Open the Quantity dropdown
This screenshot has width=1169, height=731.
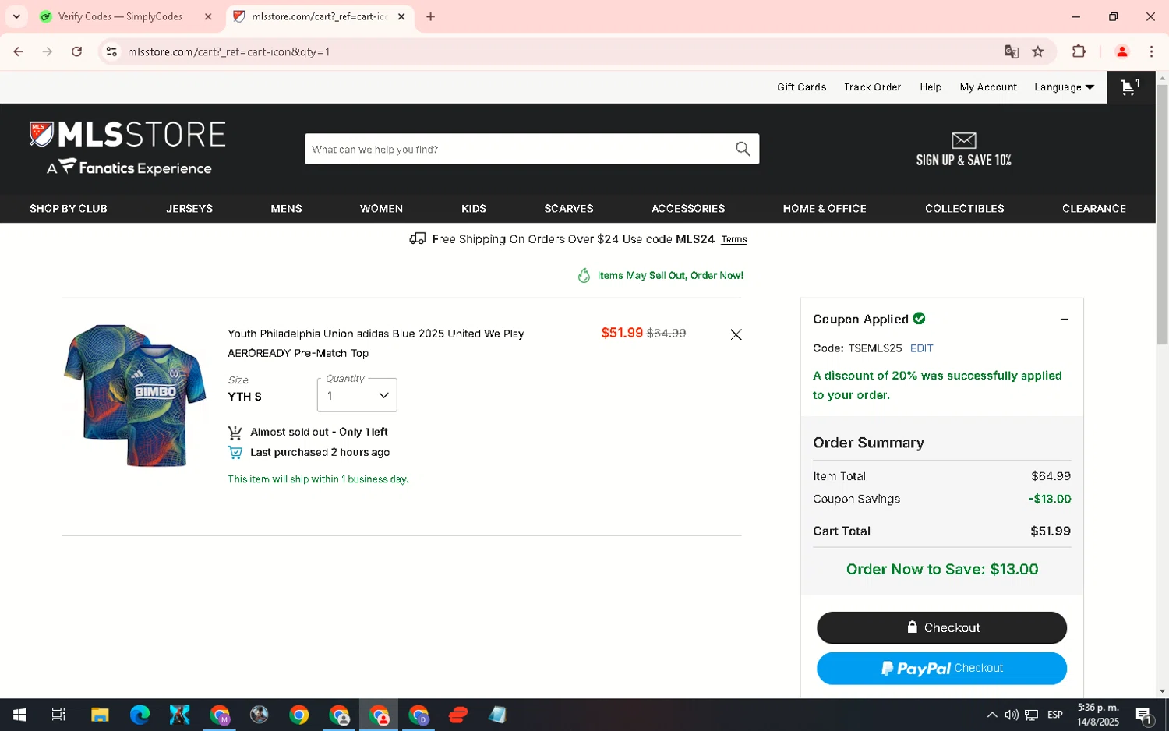357,395
